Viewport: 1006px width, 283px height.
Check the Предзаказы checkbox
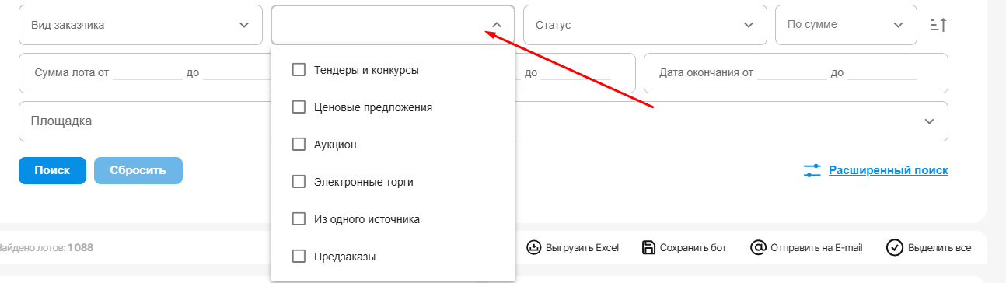click(299, 256)
